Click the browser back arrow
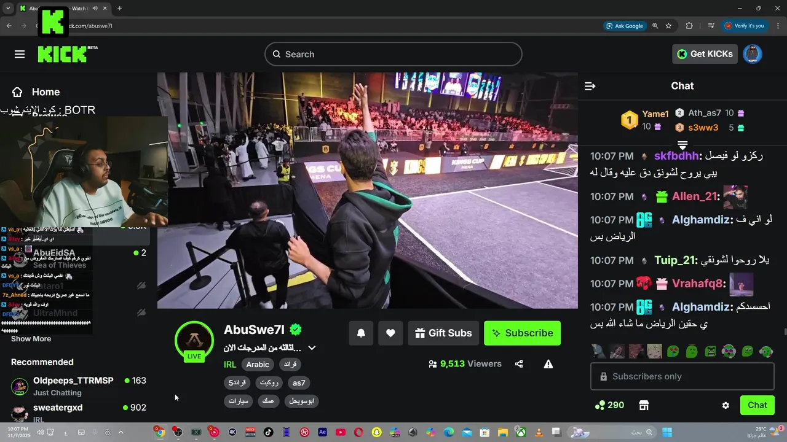 point(9,26)
